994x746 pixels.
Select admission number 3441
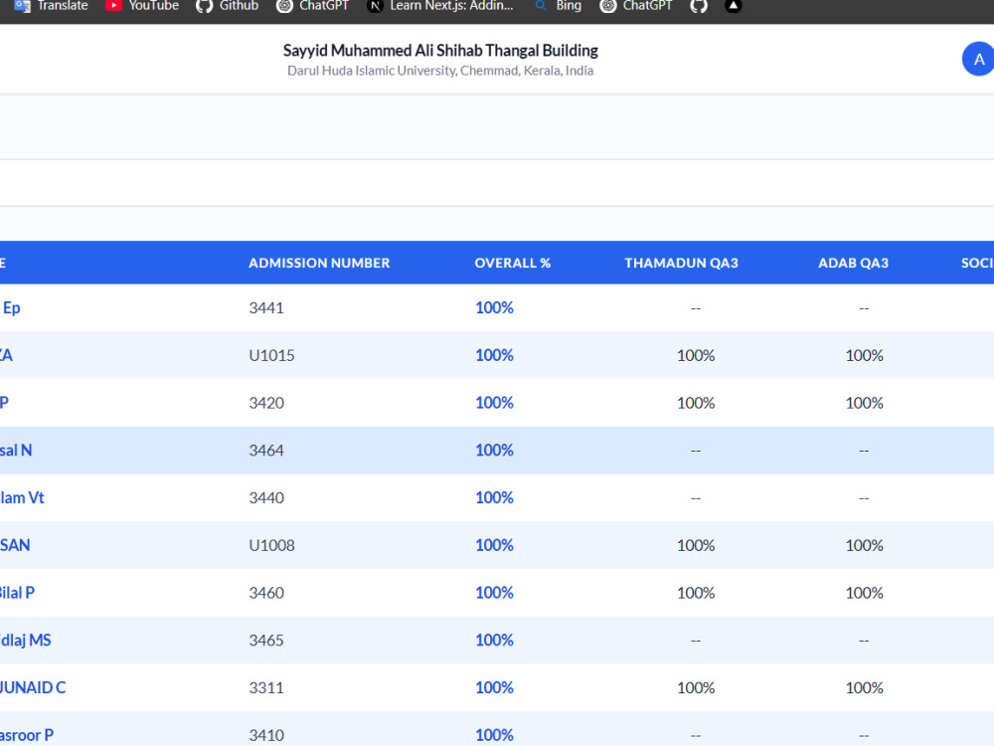pos(266,307)
